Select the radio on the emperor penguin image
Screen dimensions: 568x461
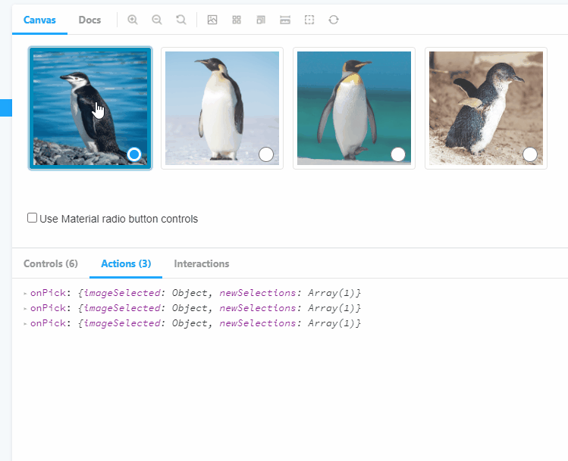click(266, 154)
